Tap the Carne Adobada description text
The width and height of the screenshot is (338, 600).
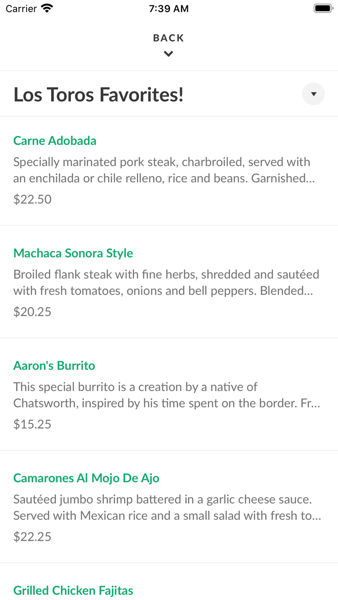[x=165, y=170]
